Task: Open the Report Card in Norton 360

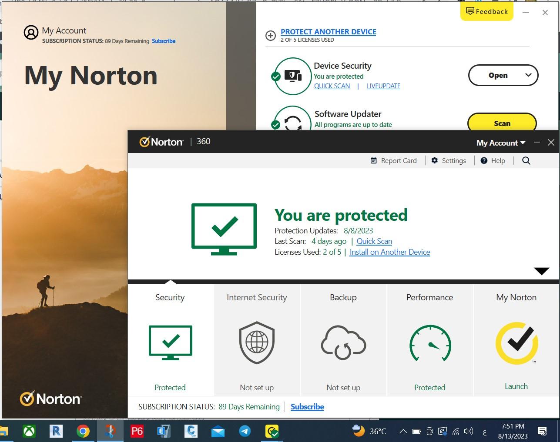Action: tap(393, 160)
